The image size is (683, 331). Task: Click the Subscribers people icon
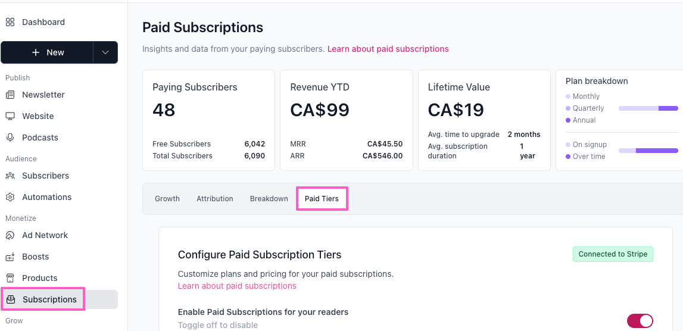point(10,176)
